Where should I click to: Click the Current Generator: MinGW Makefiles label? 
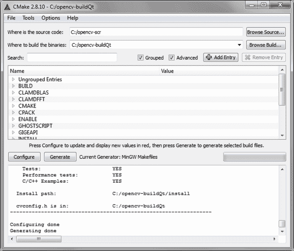point(118,157)
